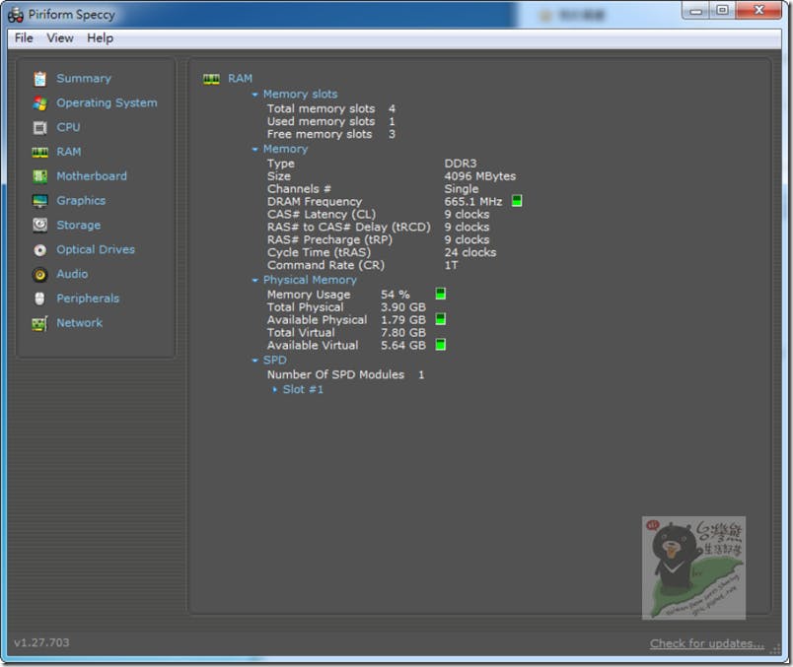
Task: Maximize the Speccy window
Action: (x=723, y=10)
